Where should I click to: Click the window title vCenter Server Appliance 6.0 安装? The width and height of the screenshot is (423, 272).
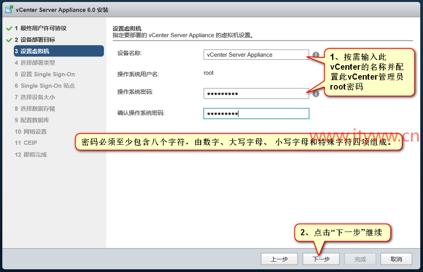pyautogui.click(x=62, y=10)
